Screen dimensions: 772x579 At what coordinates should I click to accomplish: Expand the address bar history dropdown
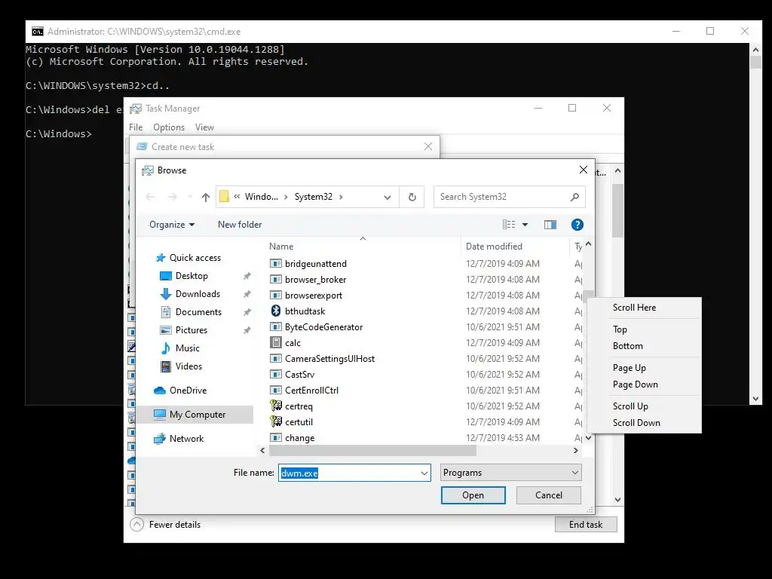coord(388,197)
